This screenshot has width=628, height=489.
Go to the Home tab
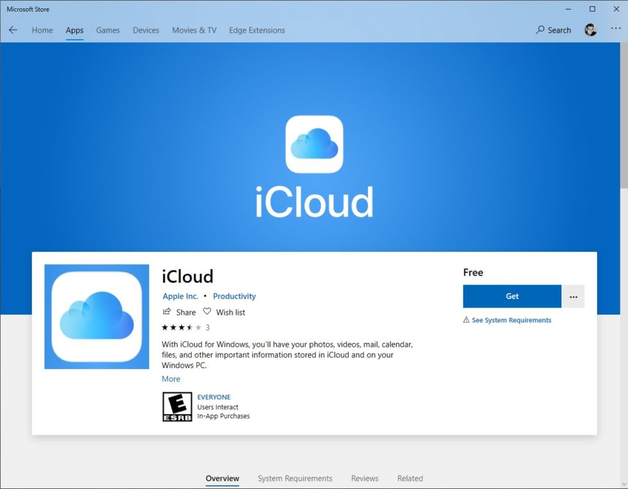42,30
